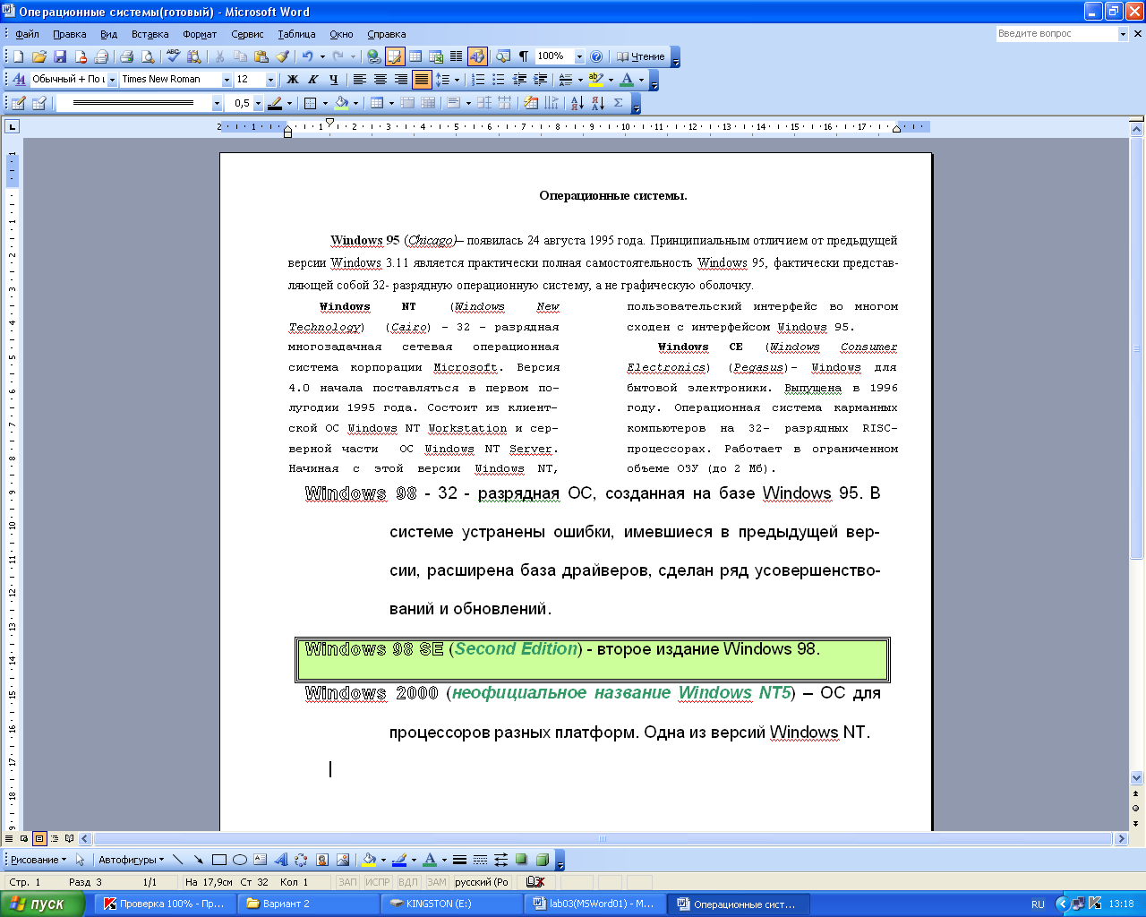Open the 'Проверка 100%' taskbar window
1146x917 pixels.
167,904
